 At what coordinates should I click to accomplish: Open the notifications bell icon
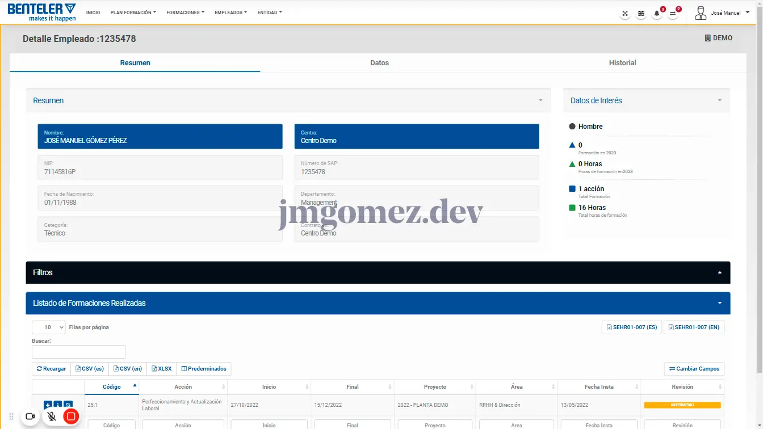(657, 13)
